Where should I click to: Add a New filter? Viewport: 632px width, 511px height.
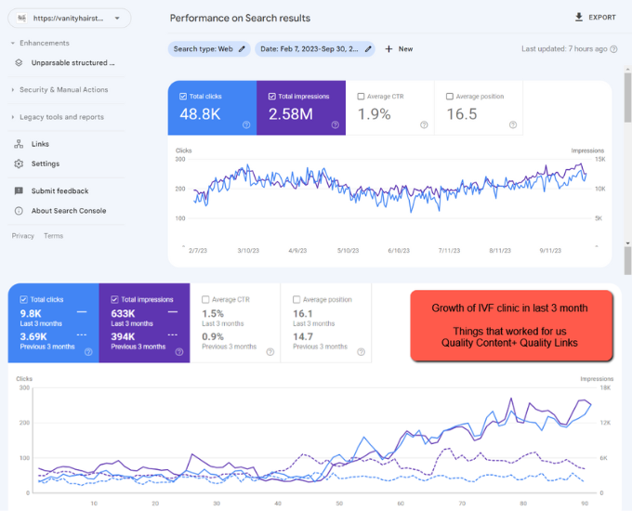[x=399, y=49]
